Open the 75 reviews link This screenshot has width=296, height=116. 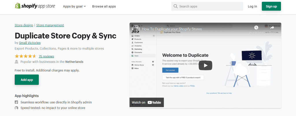coord(46,56)
